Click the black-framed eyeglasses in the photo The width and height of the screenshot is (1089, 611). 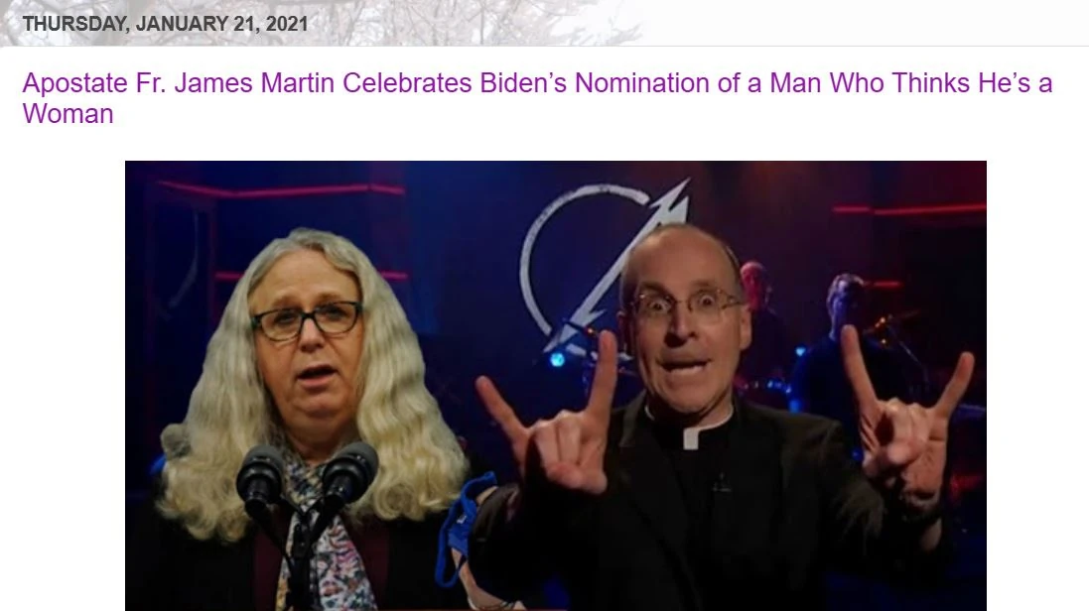[307, 320]
